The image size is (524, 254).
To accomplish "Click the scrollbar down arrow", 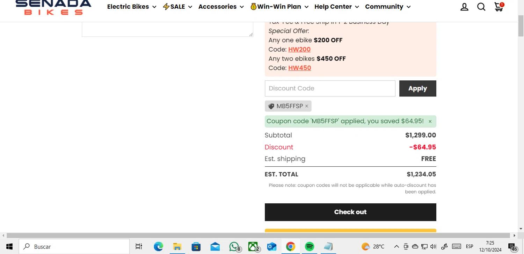I will (x=521, y=229).
